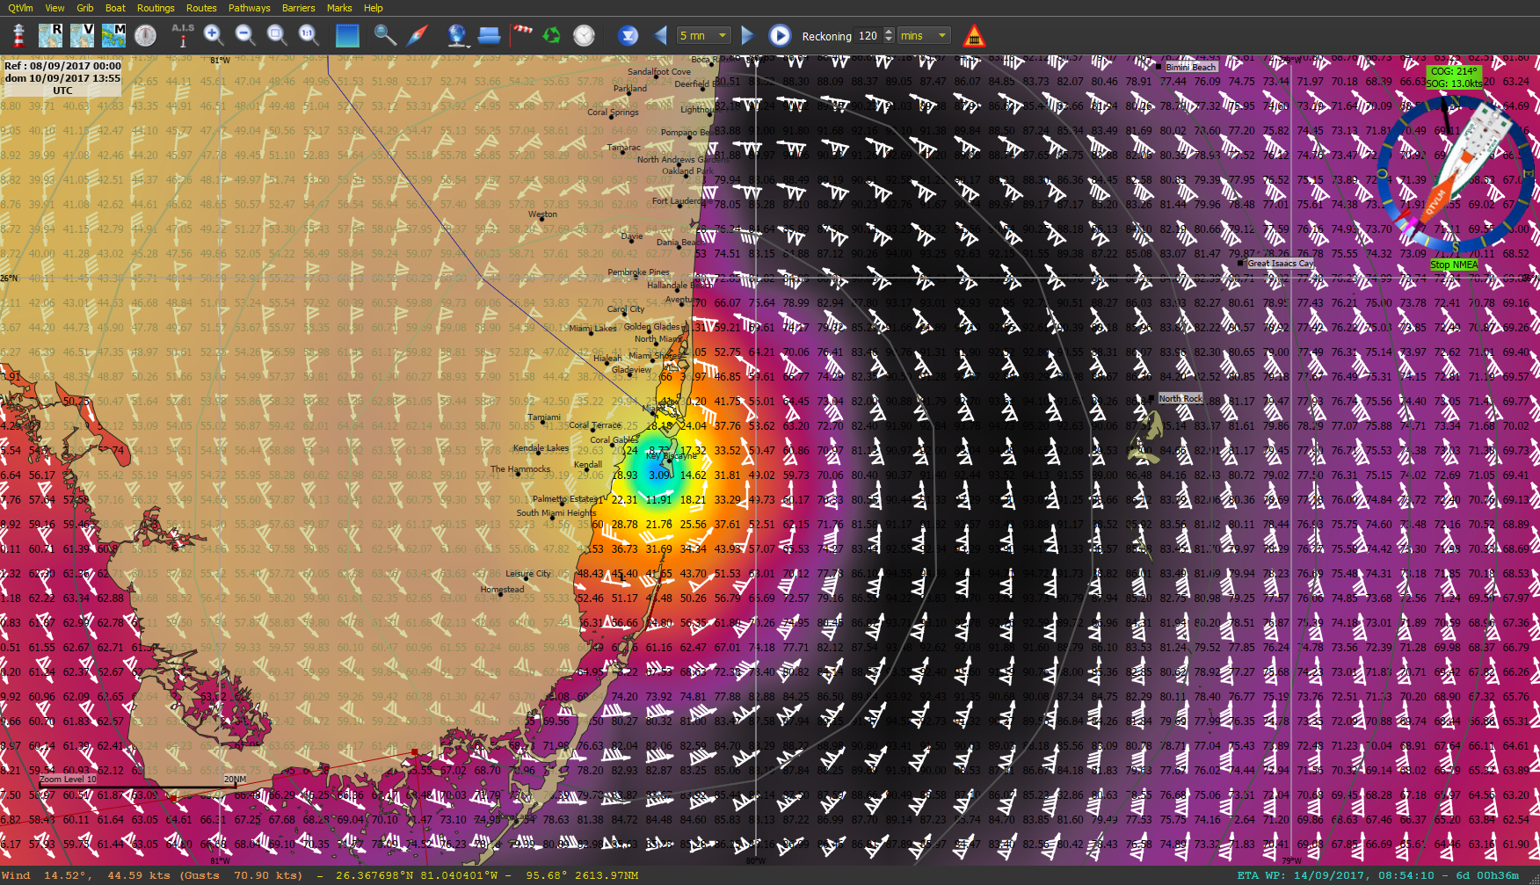
Task: Click the Coral Springs city label
Action: pyautogui.click(x=613, y=112)
